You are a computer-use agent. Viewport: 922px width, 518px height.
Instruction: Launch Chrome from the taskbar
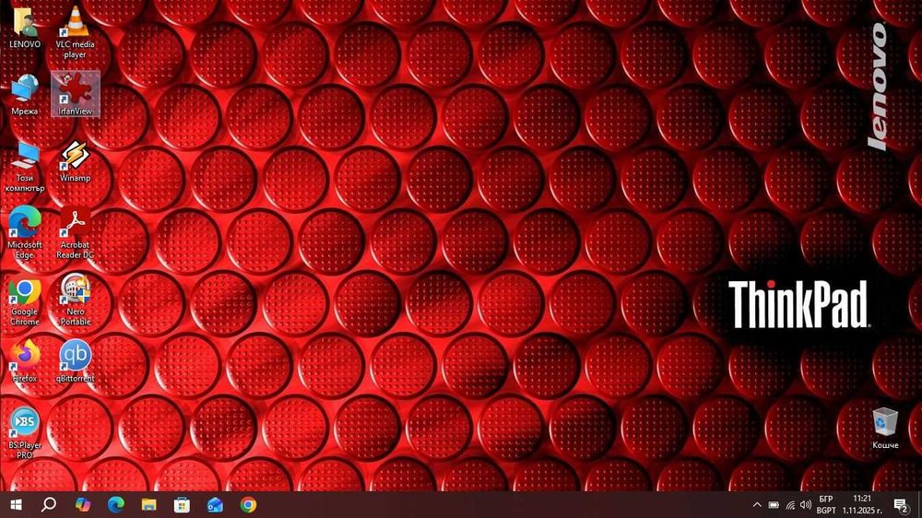(248, 504)
